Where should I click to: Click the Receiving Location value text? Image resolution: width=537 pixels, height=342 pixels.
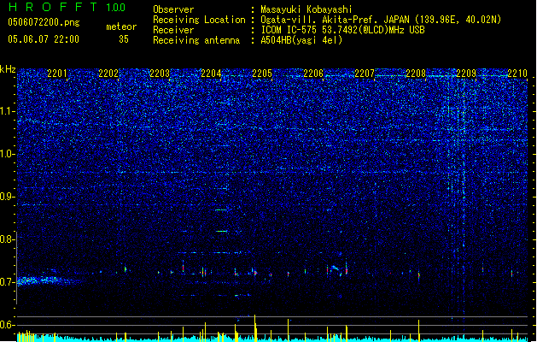[381, 20]
